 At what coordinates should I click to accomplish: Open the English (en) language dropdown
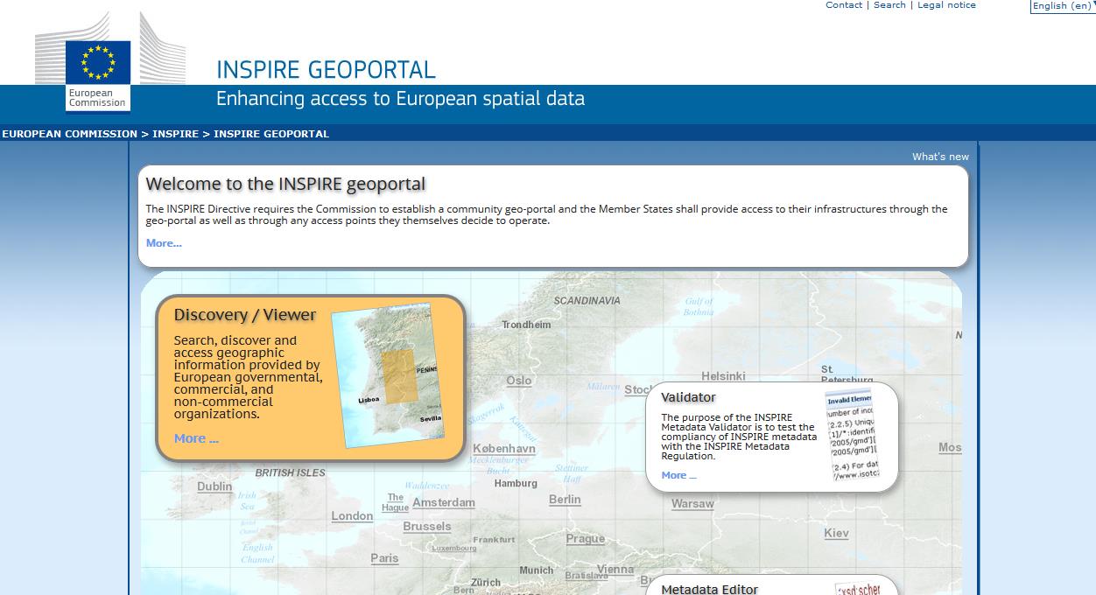(x=1063, y=6)
